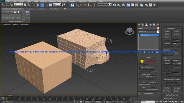Expand the Soft Selection rollout
The height and width of the screenshot is (103, 184).
pyautogui.click(x=148, y=94)
